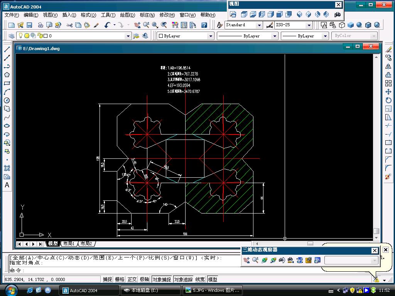Select the Rotate modify tool

pos(388,101)
